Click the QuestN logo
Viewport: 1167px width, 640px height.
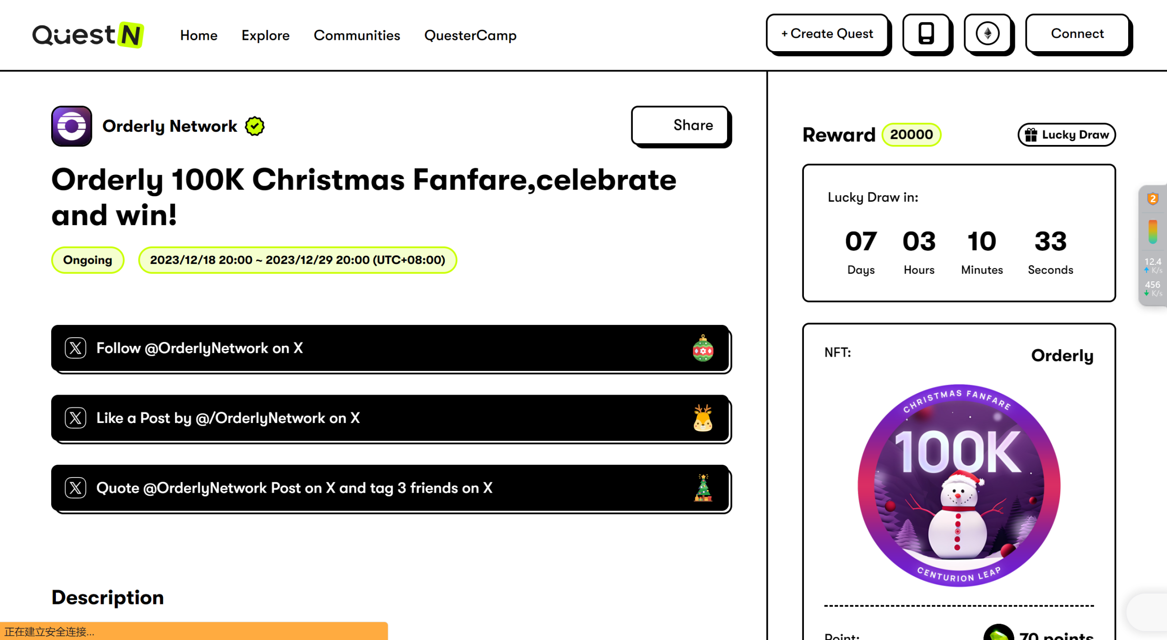click(x=88, y=35)
